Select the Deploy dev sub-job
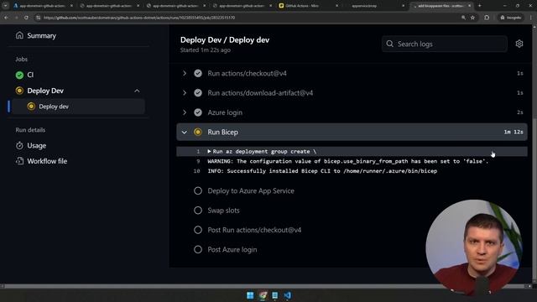 click(78, 107)
